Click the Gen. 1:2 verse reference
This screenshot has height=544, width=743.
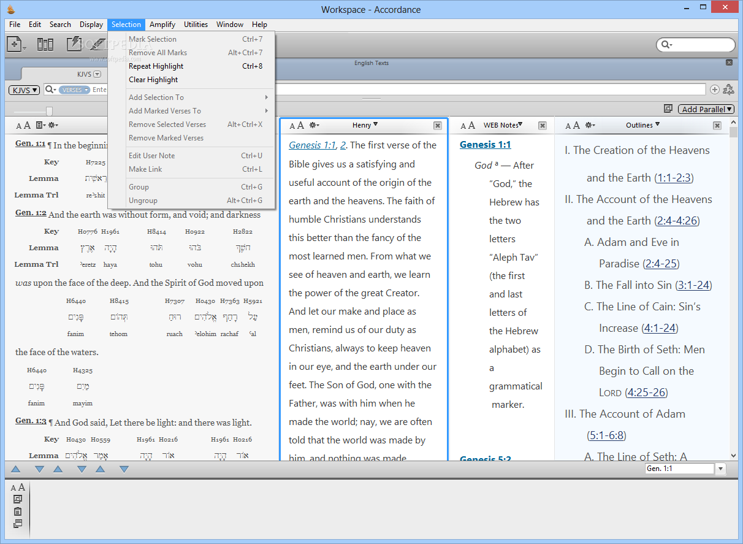coord(31,213)
